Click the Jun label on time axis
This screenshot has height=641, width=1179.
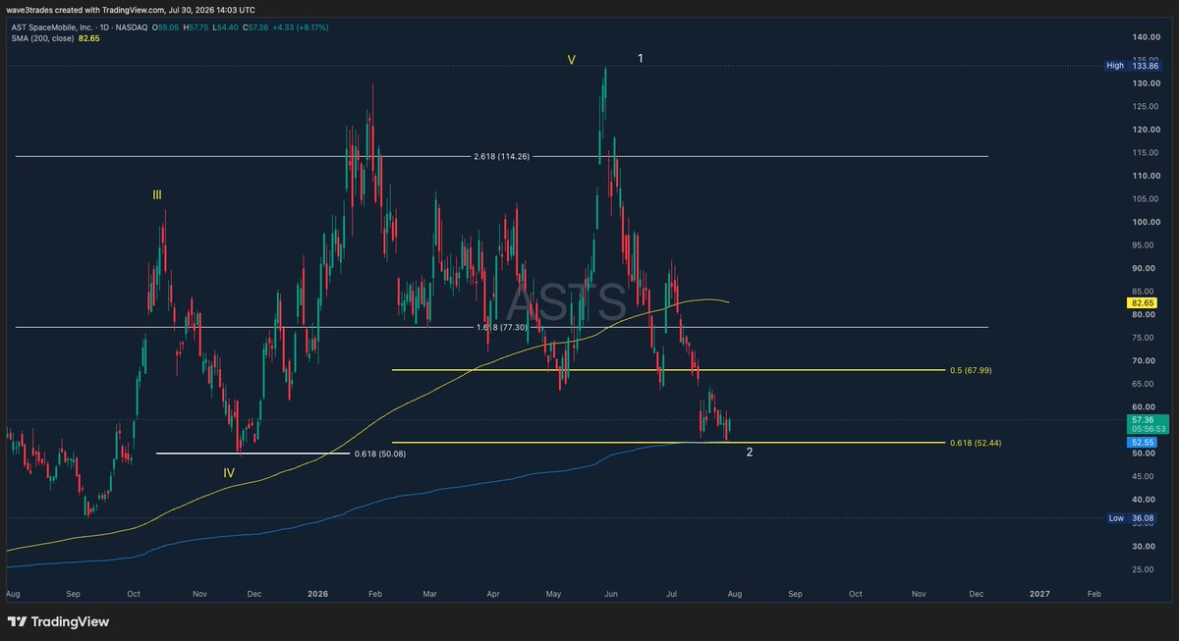pyautogui.click(x=613, y=594)
